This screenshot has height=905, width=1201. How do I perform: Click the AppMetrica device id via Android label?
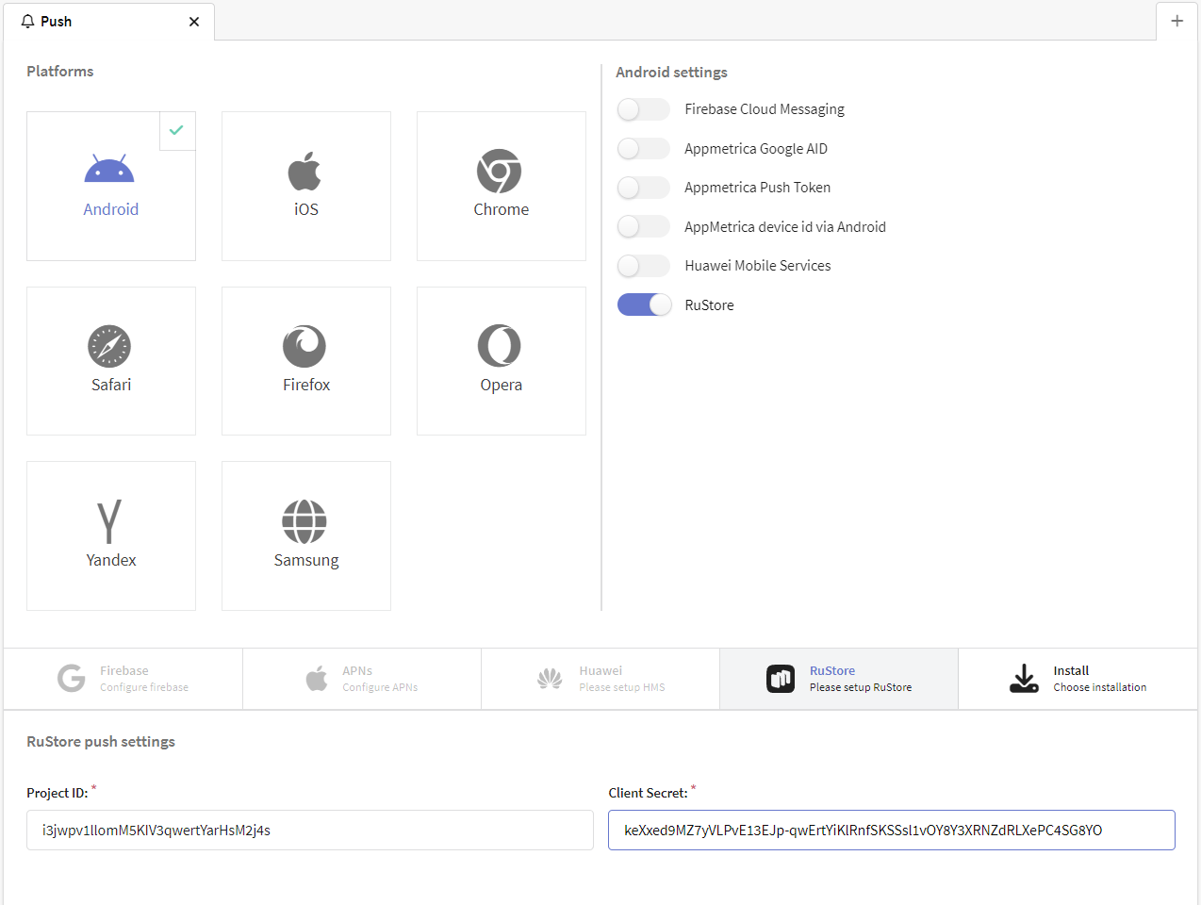(785, 227)
